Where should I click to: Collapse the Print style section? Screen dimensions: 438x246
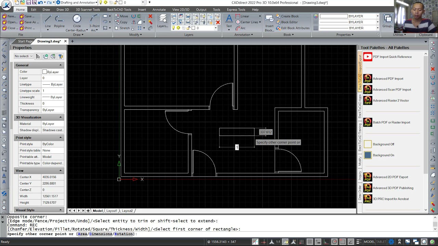(x=61, y=137)
